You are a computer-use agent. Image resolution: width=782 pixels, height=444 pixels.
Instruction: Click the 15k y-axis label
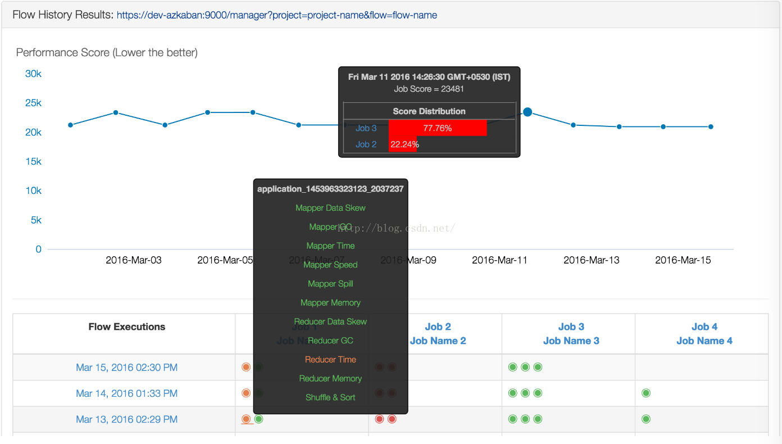tap(33, 161)
